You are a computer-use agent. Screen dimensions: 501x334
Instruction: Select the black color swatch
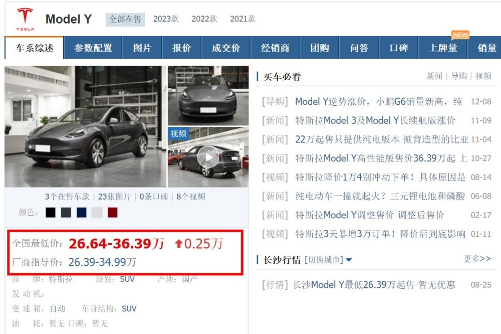(51, 213)
